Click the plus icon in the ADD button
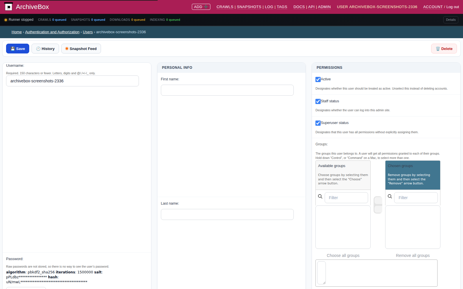This screenshot has width=463, height=289. (x=206, y=7)
